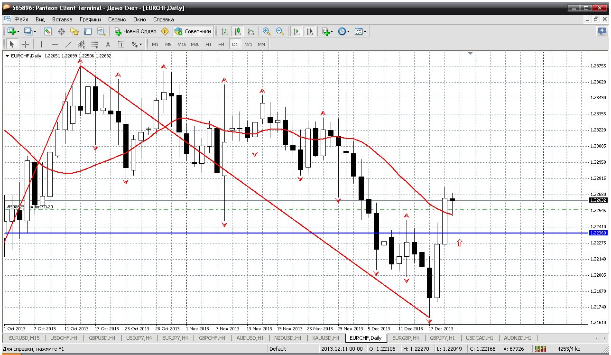Screen dimensions: 611x355
Task: Open the new chart icon
Action: coord(11,31)
